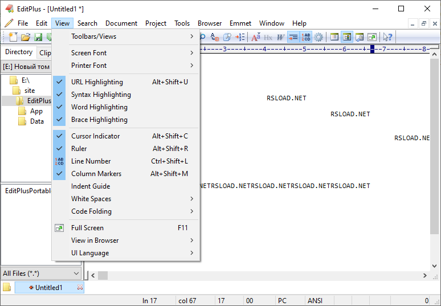Click the Replace (A to B) toolbar icon
This screenshot has height=306, width=441.
pos(215,37)
